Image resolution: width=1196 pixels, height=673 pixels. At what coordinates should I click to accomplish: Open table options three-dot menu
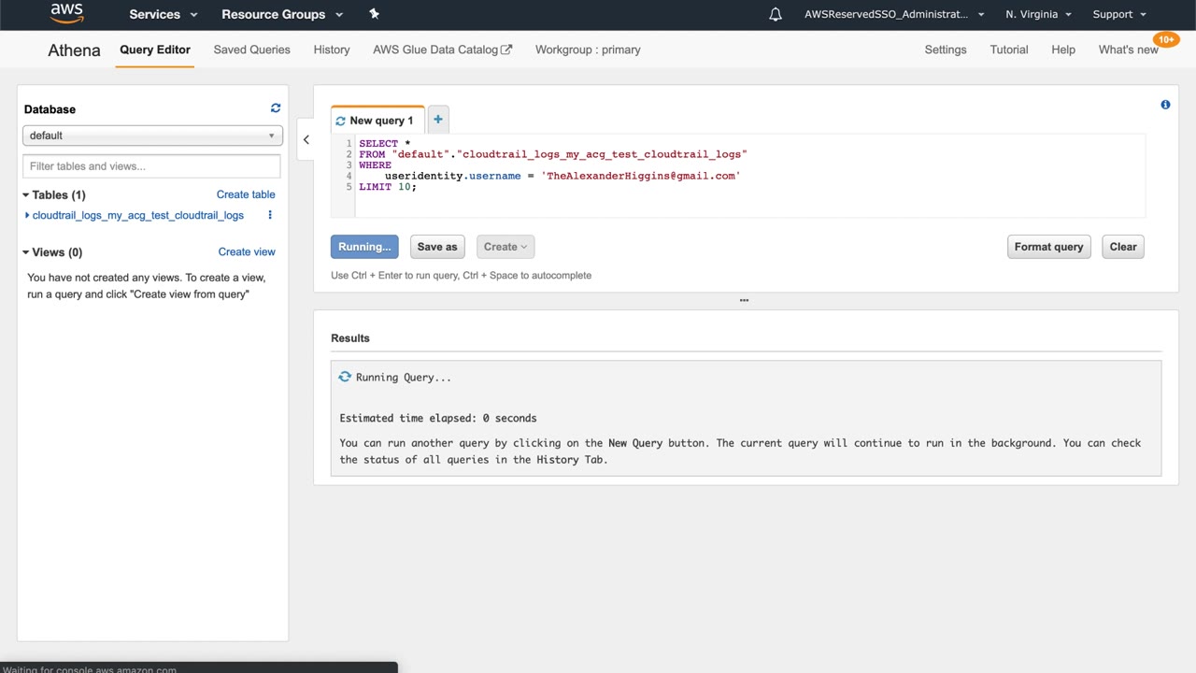point(270,215)
